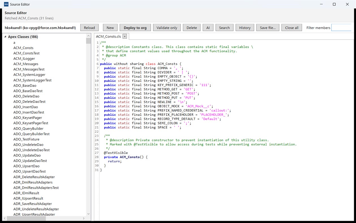Click Save file... button
The image size is (356, 223).
pos(267,27)
